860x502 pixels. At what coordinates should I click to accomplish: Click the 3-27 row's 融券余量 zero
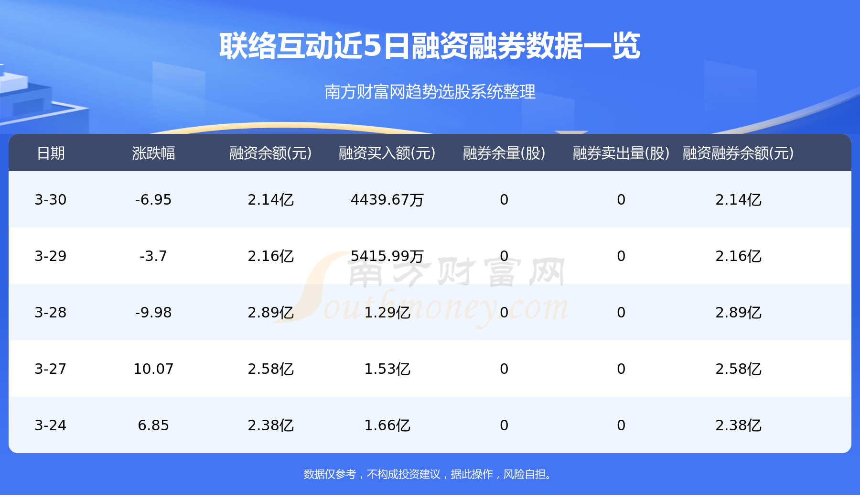point(504,369)
